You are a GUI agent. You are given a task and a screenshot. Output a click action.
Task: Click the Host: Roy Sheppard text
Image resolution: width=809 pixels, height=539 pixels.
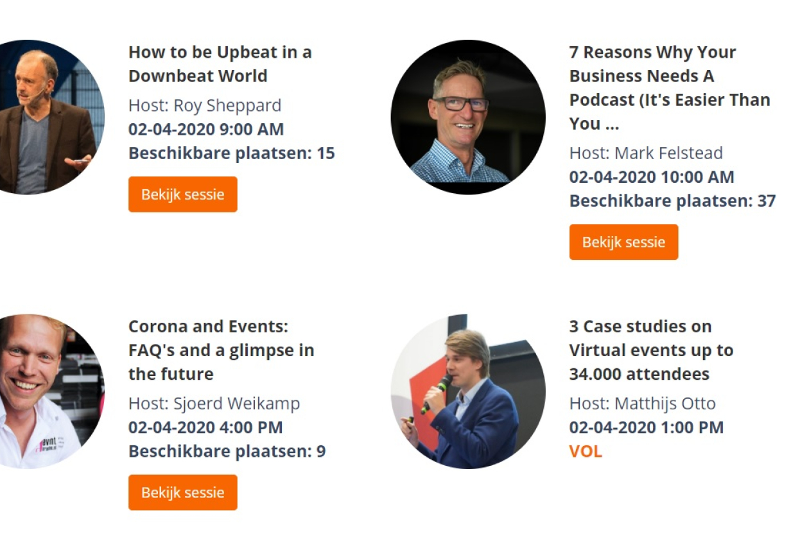point(205,105)
